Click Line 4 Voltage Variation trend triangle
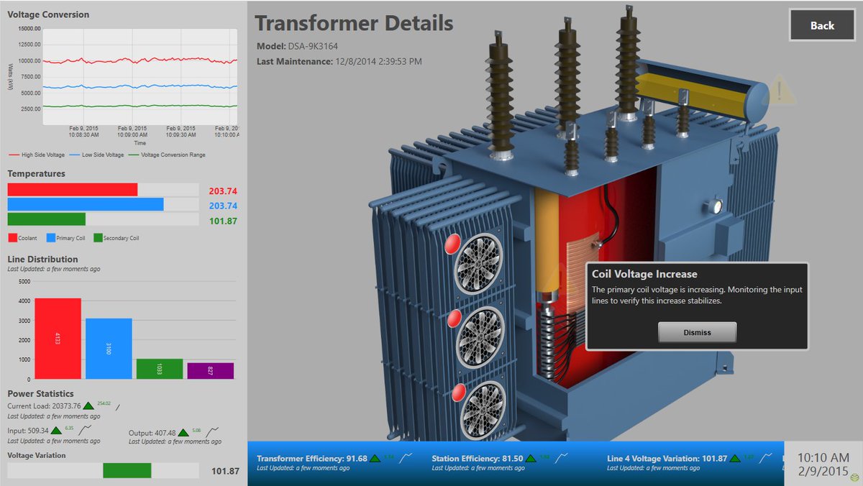The image size is (863, 486). click(x=735, y=458)
